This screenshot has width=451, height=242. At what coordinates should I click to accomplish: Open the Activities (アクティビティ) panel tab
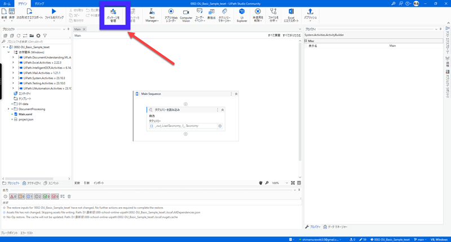[32, 183]
